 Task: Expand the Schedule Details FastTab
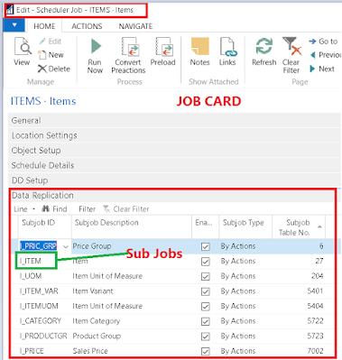(x=174, y=165)
